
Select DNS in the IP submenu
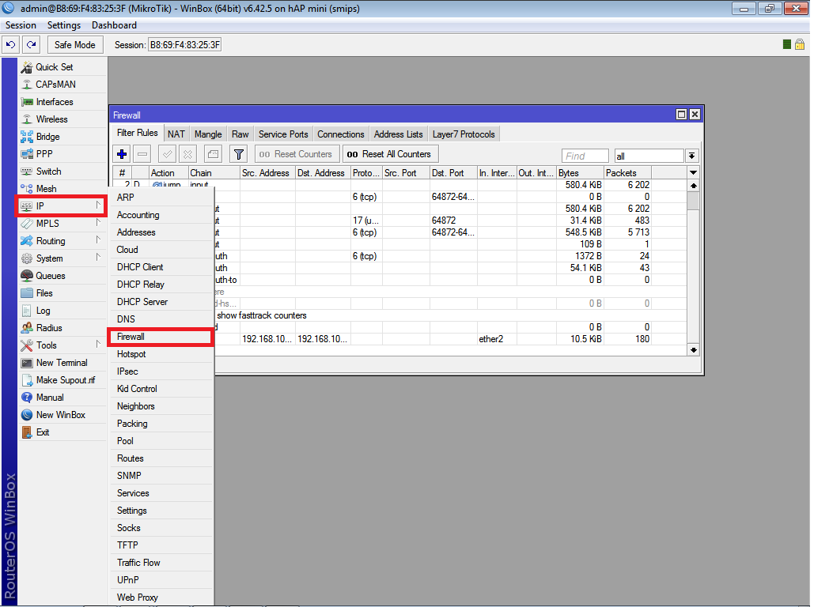point(161,319)
